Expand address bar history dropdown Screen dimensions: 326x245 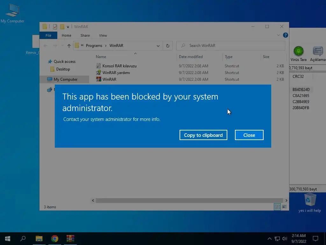point(158,46)
